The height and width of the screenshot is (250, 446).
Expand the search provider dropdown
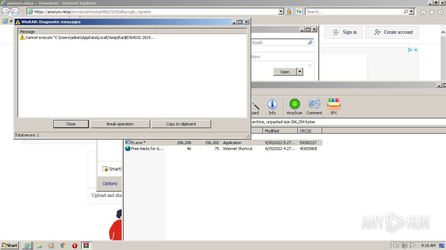[x=412, y=12]
